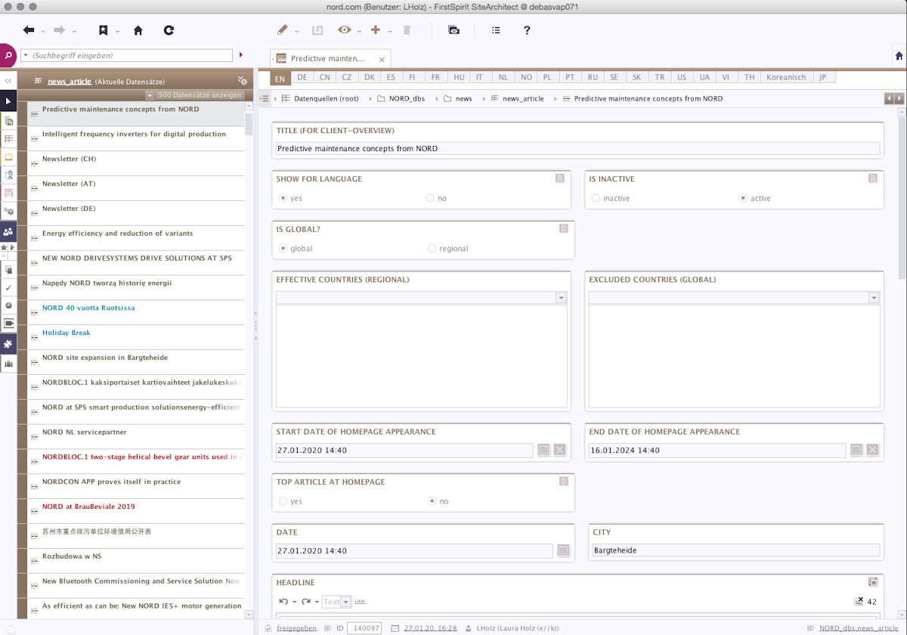Click the bookmark icon in the toolbar
907x635 pixels.
[104, 30]
